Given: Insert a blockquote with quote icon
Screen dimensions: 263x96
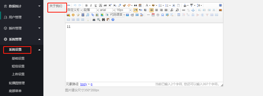Looking at the screenshot, I should [135, 5].
